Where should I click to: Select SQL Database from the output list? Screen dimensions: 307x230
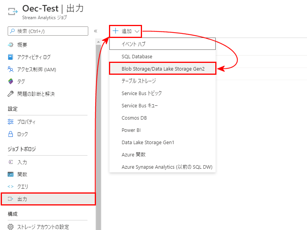[x=137, y=56]
